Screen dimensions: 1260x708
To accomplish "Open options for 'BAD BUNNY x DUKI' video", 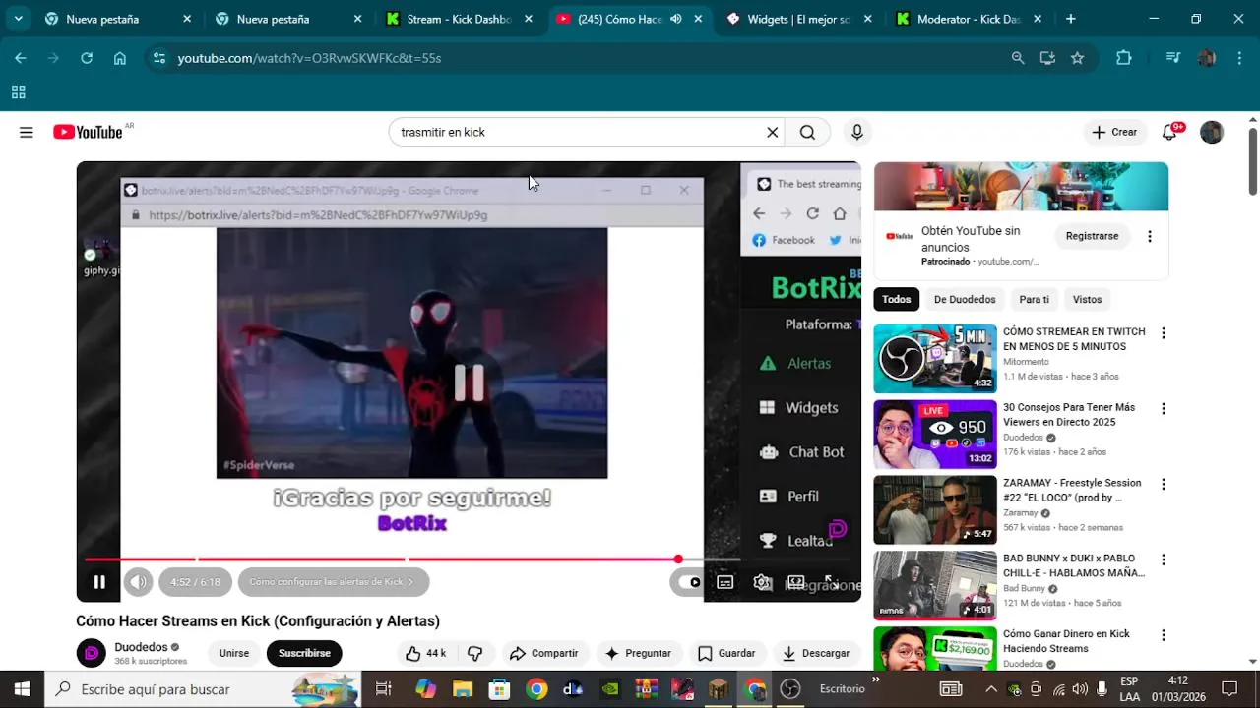I will point(1163,560).
